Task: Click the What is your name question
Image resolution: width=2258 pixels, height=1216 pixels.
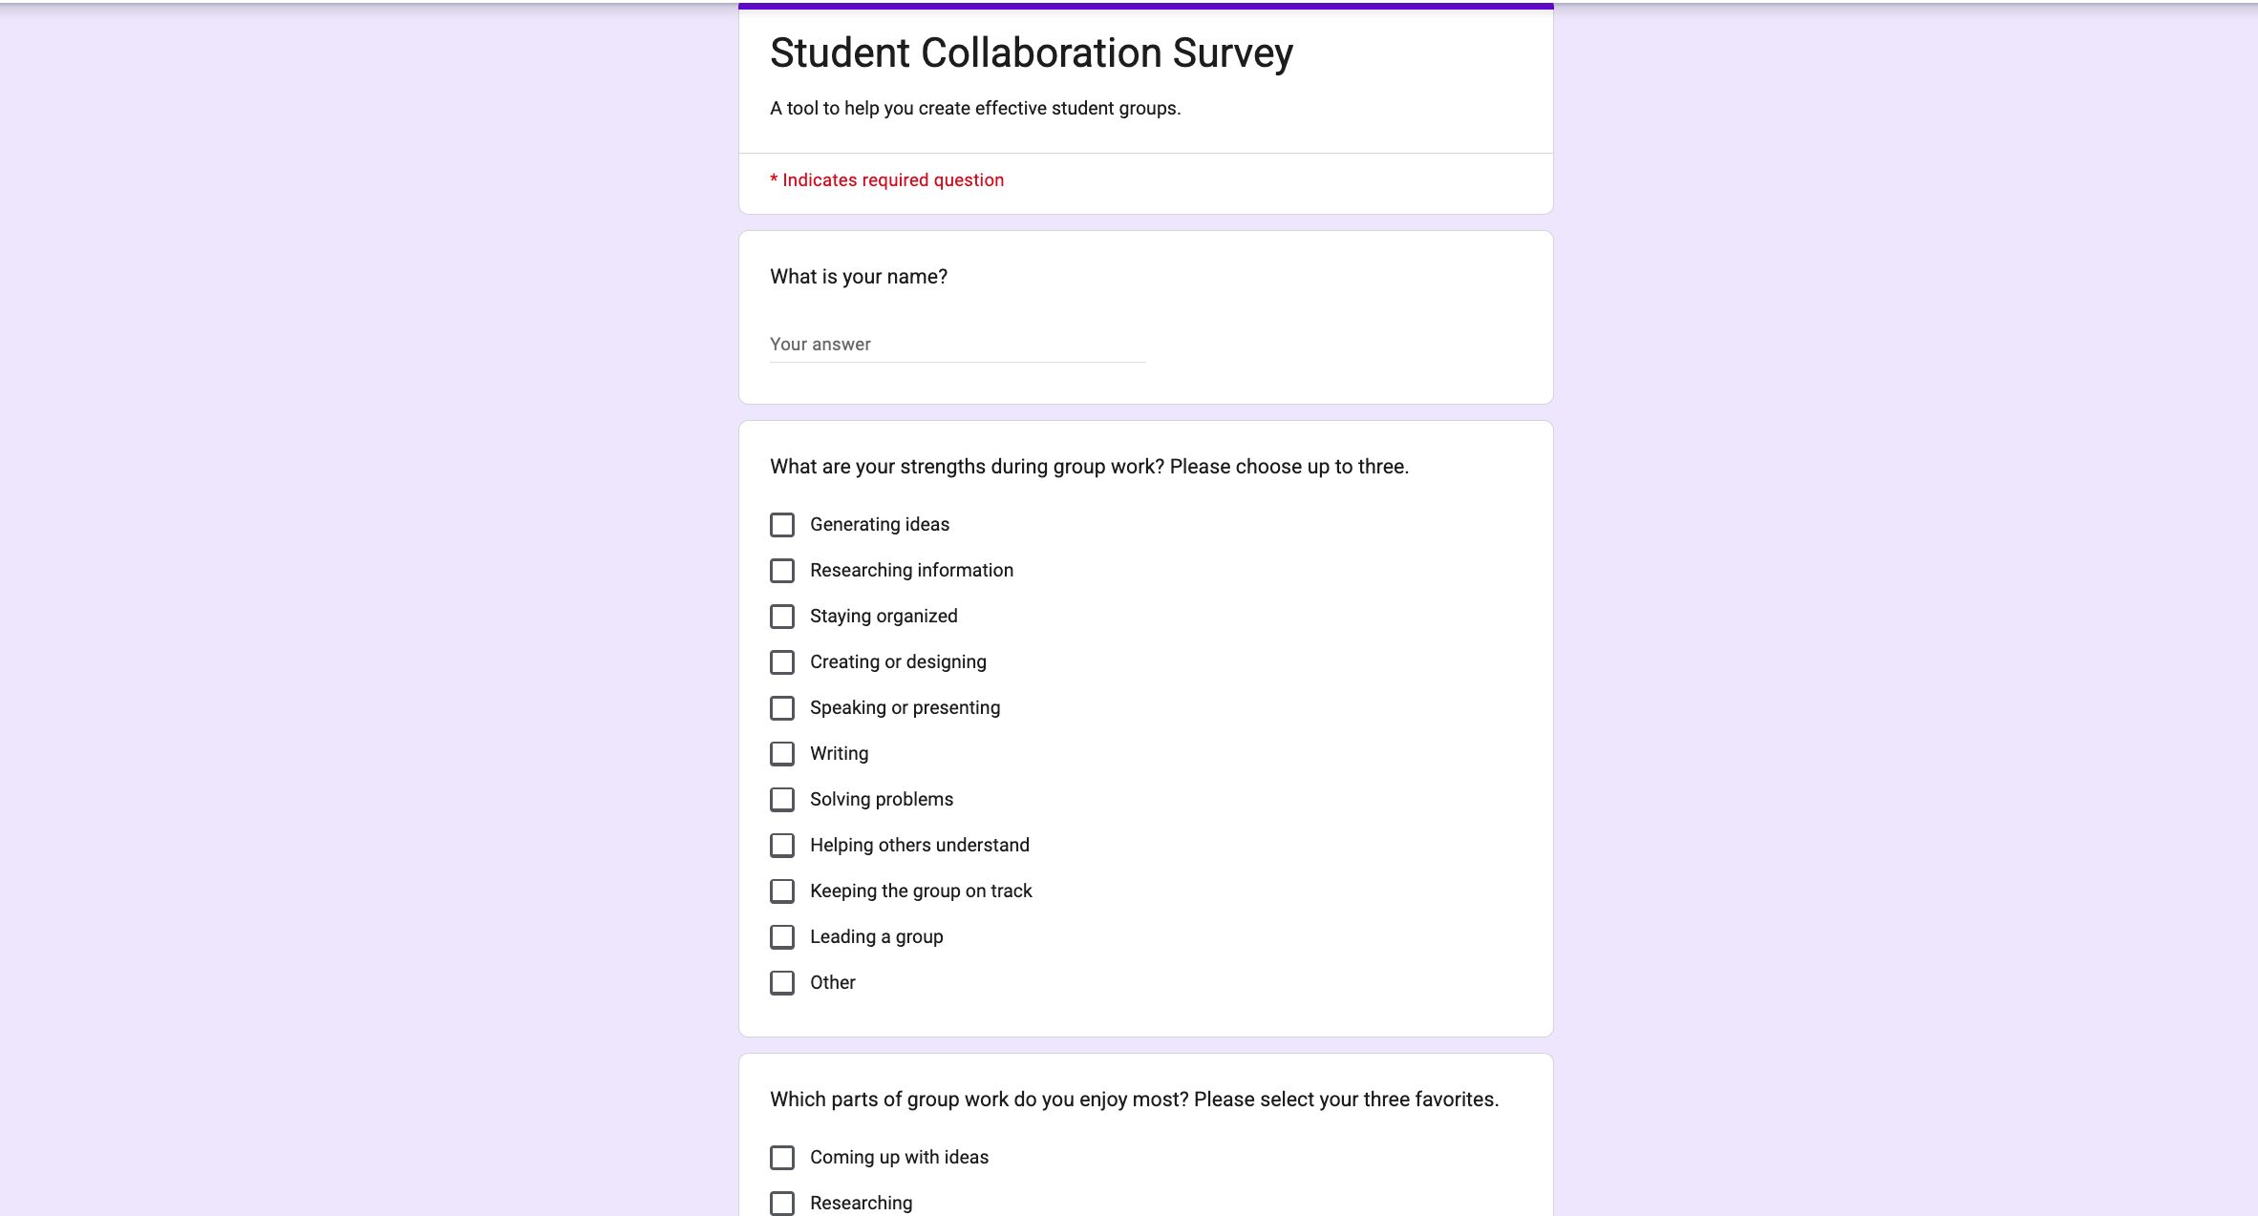Action: click(x=859, y=277)
